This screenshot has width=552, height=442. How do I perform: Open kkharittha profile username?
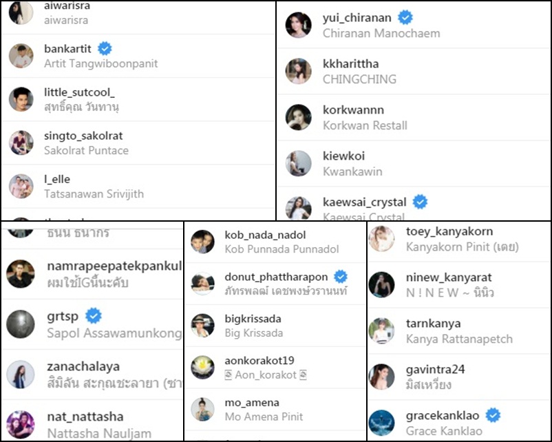coord(350,64)
